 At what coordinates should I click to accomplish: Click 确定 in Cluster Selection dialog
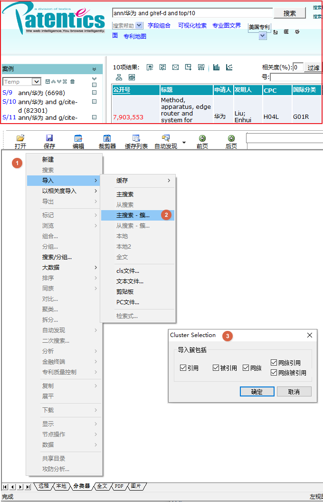click(257, 392)
